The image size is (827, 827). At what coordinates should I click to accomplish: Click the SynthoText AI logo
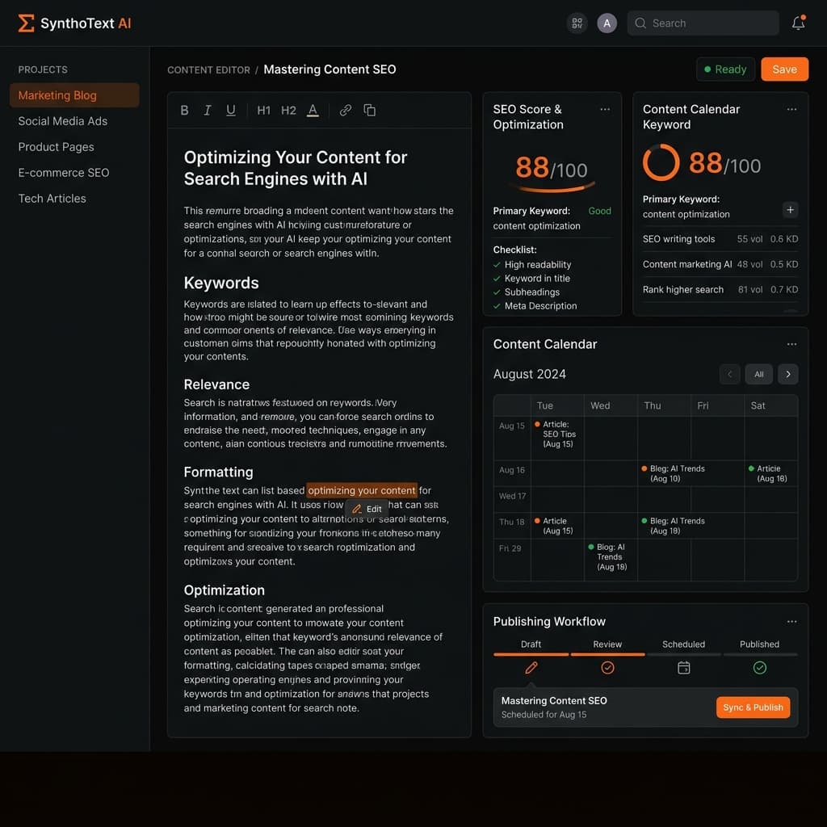coord(74,23)
